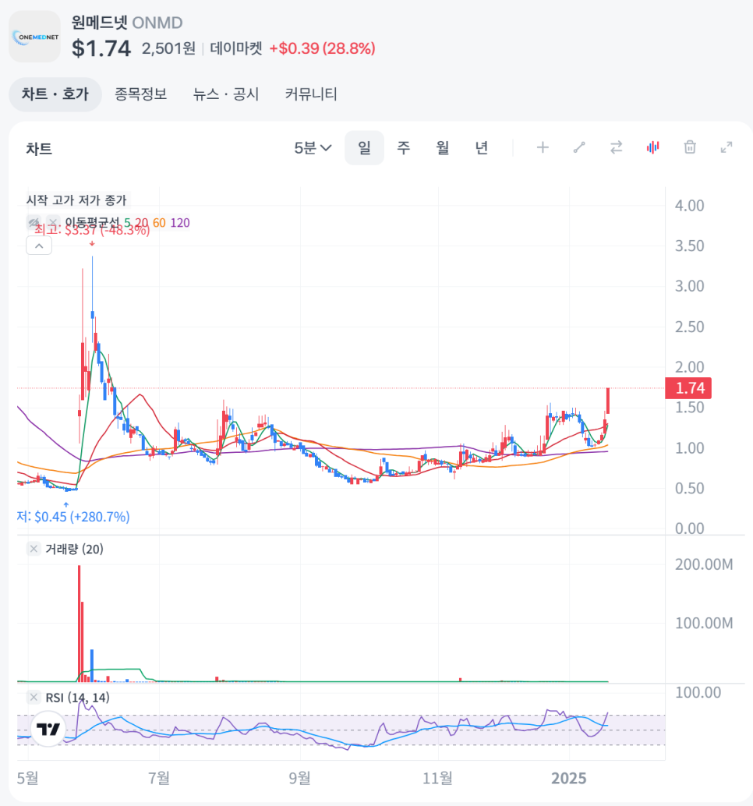Click the 거래량 (20) label
753x806 pixels.
[75, 549]
